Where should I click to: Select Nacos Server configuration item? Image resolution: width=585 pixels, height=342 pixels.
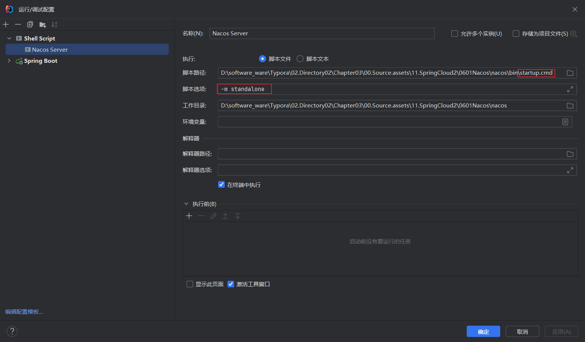50,49
